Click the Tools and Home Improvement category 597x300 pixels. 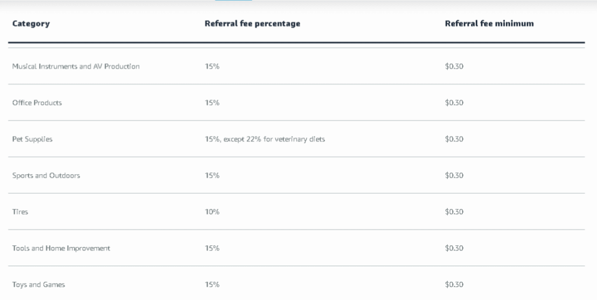61,248
